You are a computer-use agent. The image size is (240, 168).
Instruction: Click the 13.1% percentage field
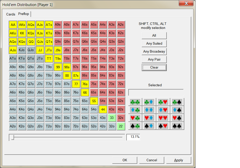point(133,137)
